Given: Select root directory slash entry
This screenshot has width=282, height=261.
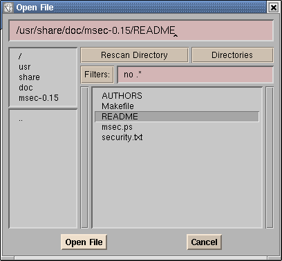Looking at the screenshot, I should pos(20,56).
